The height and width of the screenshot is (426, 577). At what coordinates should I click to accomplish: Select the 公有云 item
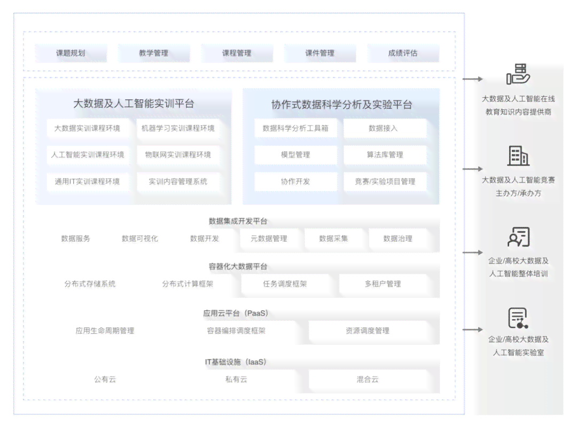[105, 380]
